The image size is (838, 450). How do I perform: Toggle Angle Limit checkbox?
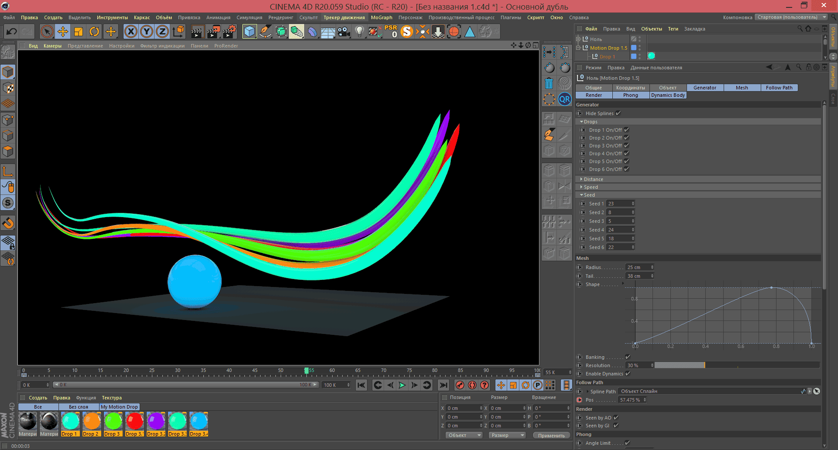(627, 443)
